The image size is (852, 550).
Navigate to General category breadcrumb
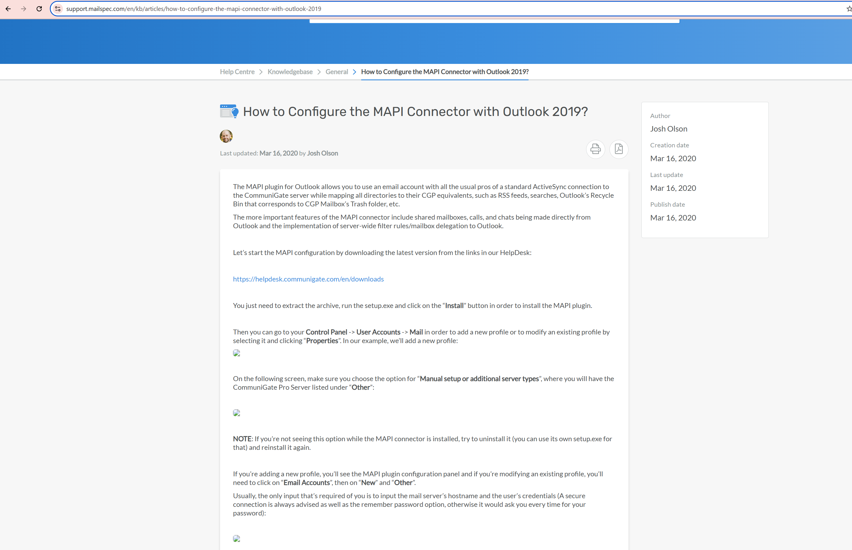(336, 72)
